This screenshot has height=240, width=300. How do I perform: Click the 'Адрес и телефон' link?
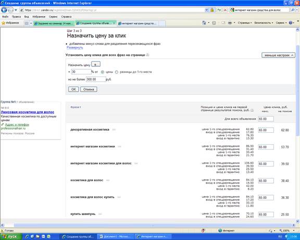[17, 124]
